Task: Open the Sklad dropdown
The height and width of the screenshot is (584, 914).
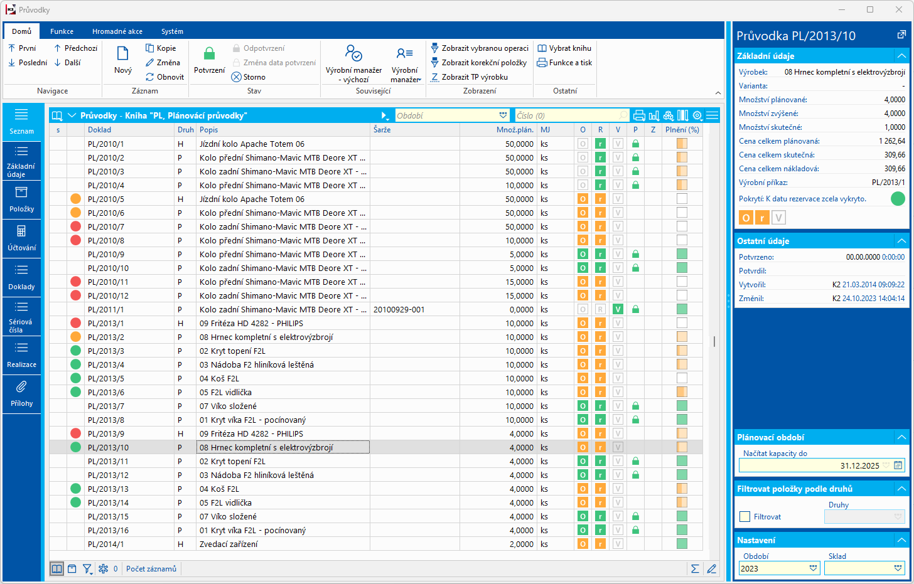Action: point(898,568)
